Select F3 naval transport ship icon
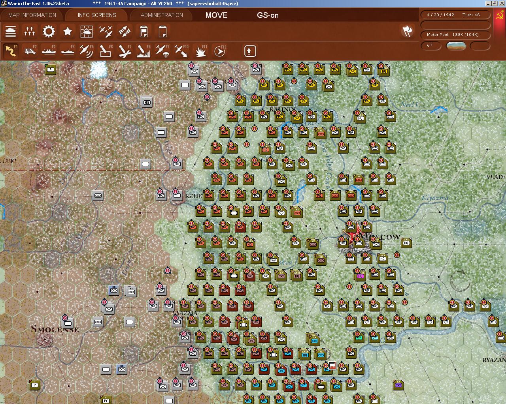Viewport: 506px width, 409px height. (x=49, y=51)
